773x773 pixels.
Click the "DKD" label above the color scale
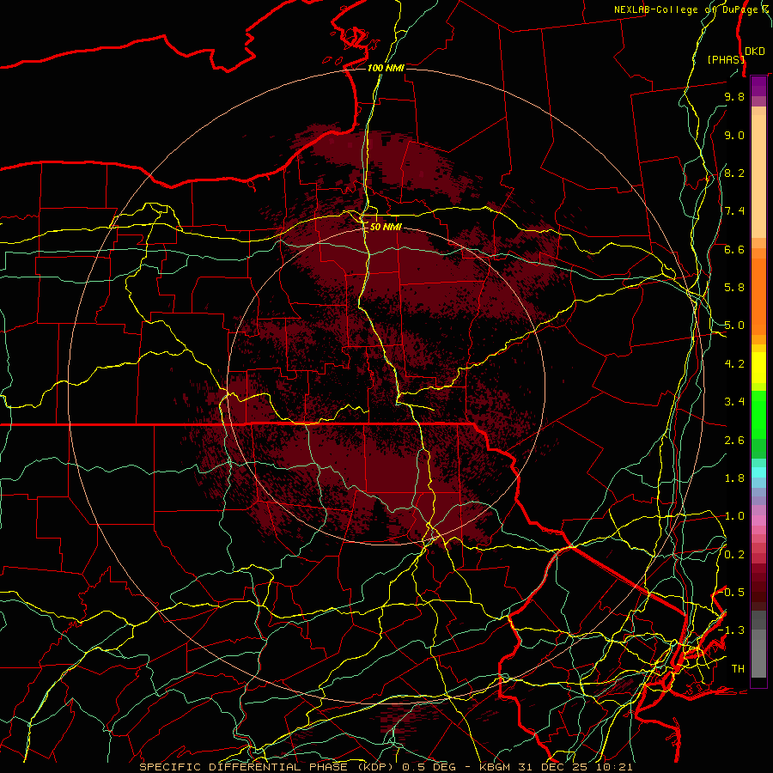755,51
